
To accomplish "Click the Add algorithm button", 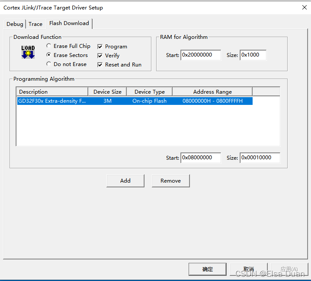I will click(125, 181).
